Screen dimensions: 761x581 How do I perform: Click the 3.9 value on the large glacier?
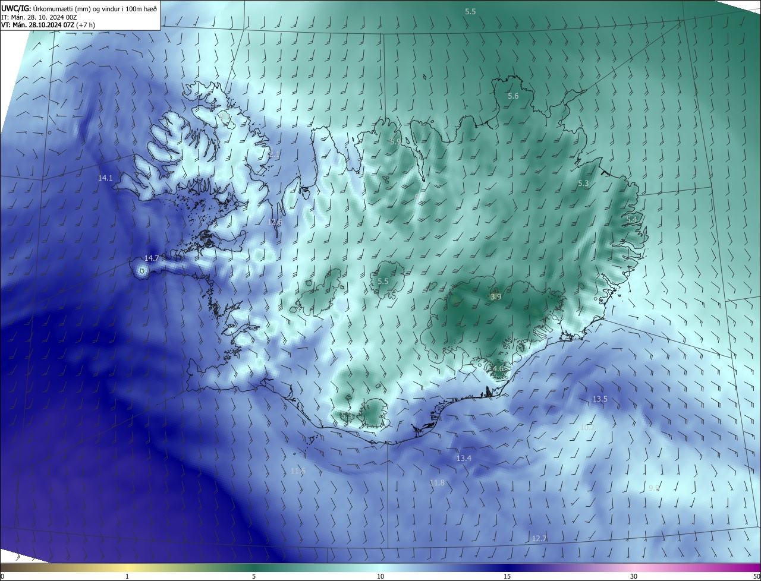(x=496, y=296)
